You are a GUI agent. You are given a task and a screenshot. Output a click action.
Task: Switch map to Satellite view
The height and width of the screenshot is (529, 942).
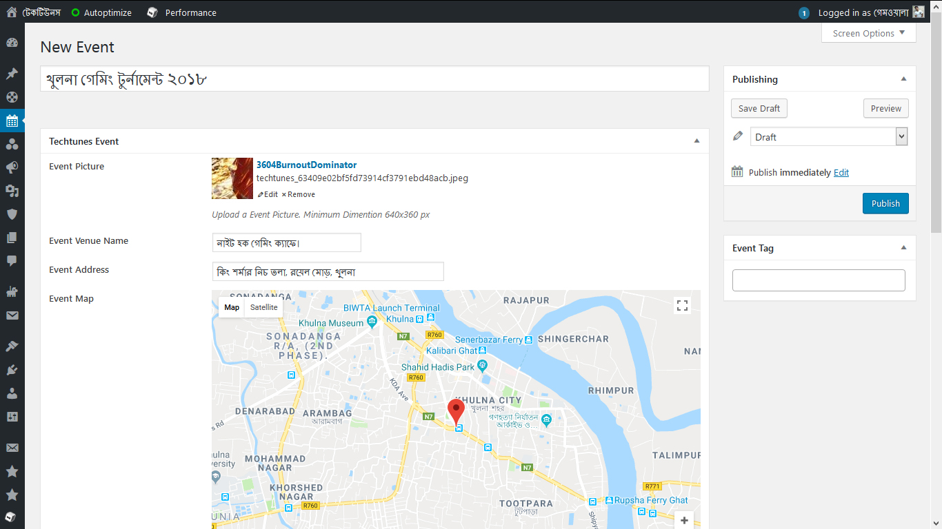pyautogui.click(x=264, y=307)
